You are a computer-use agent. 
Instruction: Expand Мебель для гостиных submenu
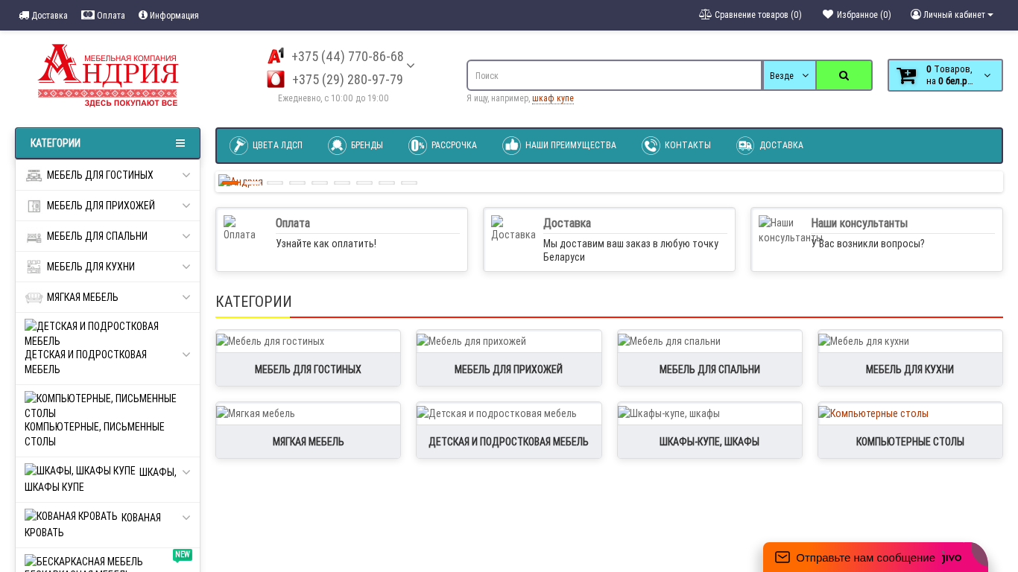coord(186,175)
